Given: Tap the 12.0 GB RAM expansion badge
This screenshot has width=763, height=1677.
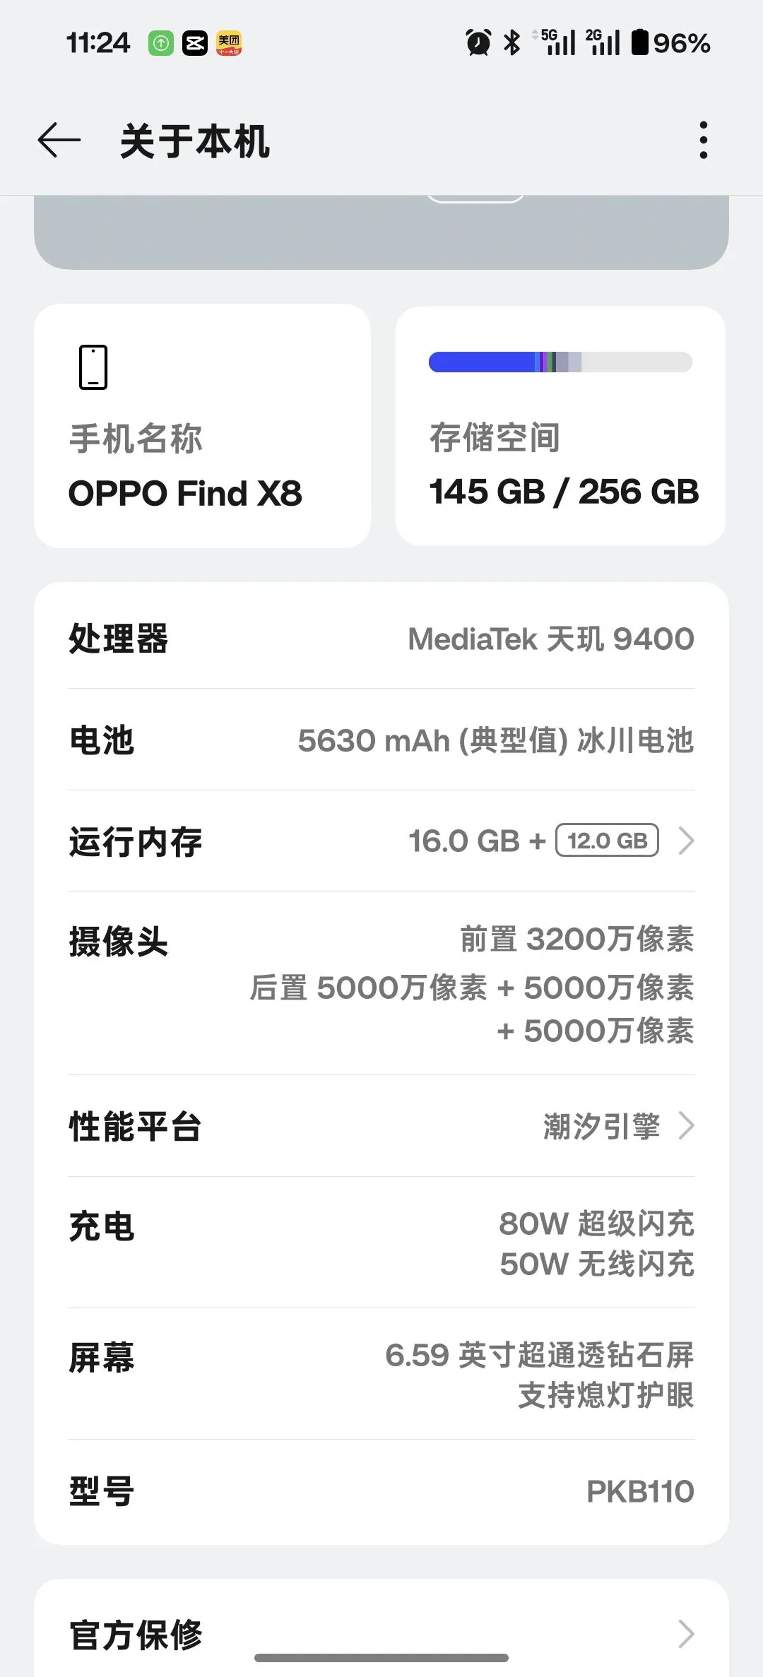Looking at the screenshot, I should tap(608, 841).
